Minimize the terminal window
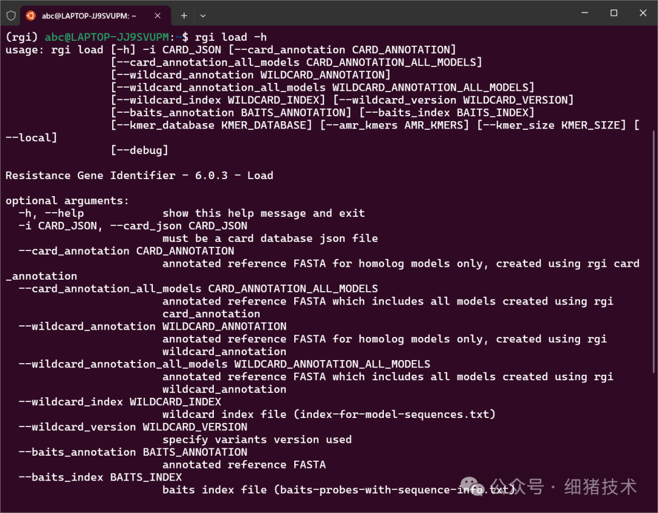Screen dimensions: 658x513 pyautogui.click(x=584, y=13)
